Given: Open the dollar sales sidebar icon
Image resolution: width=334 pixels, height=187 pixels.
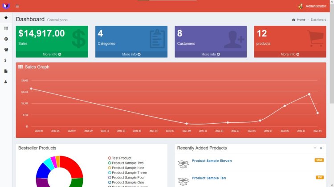Looking at the screenshot, I should click(5, 60).
